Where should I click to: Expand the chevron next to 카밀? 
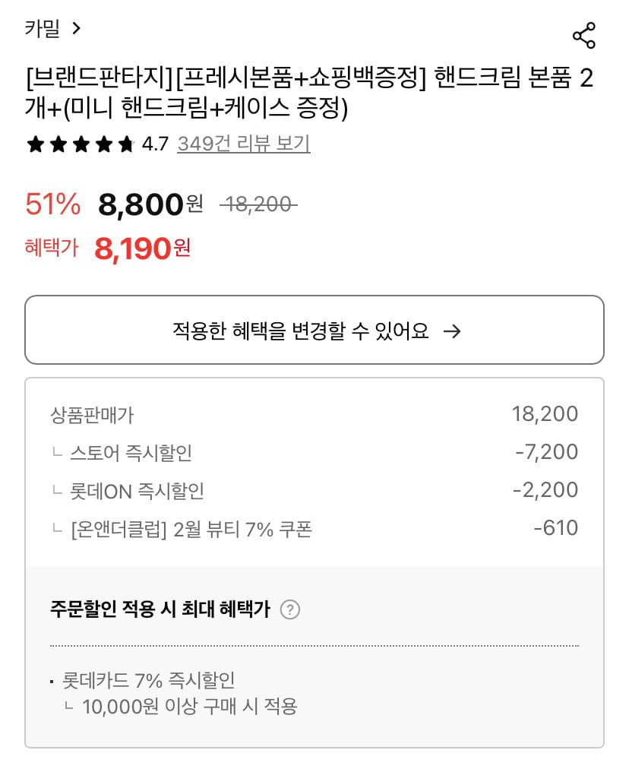pyautogui.click(x=76, y=29)
